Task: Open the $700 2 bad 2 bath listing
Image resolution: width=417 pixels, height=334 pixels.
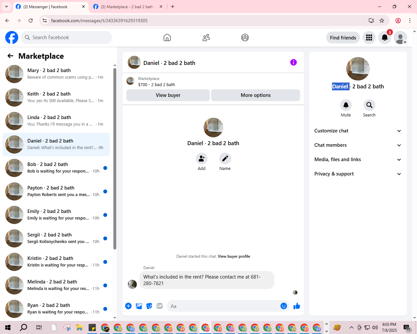Action: click(x=156, y=84)
